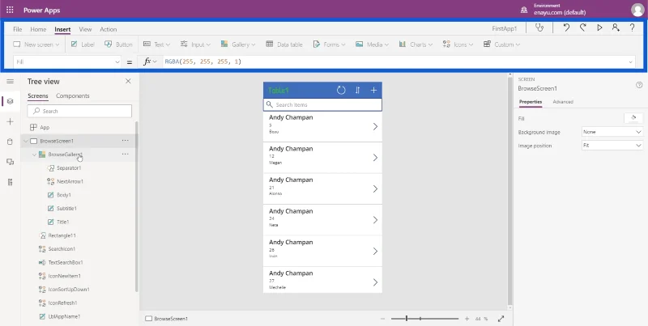Click the zoom slider handle

(407, 319)
